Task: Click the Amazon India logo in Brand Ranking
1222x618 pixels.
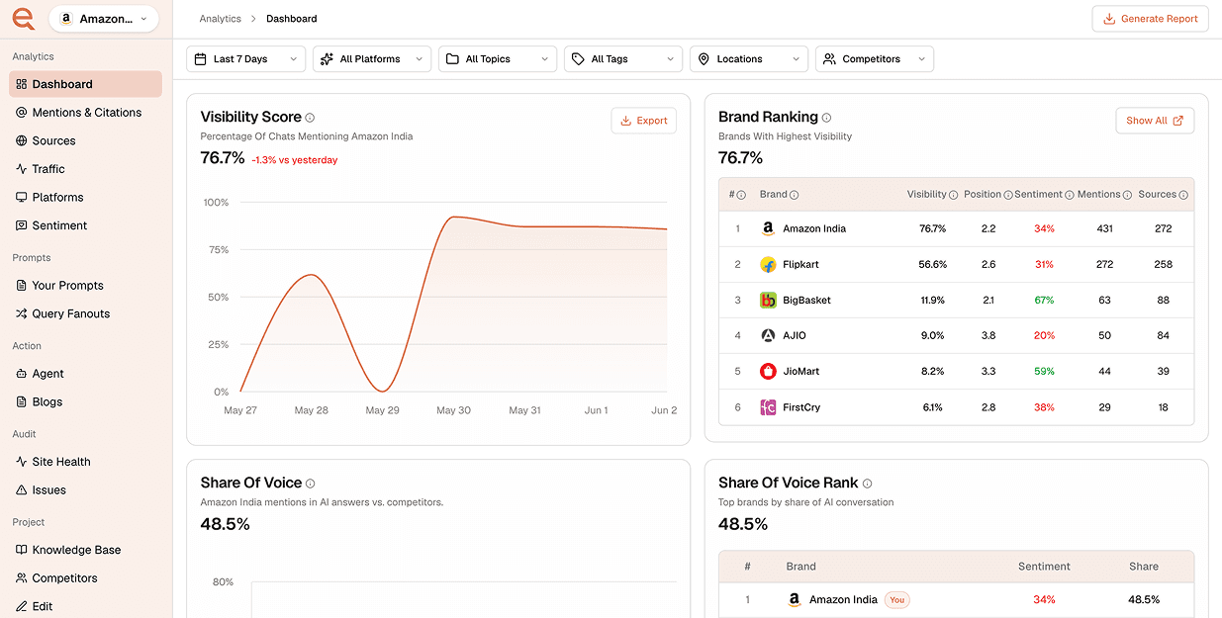Action: pyautogui.click(x=768, y=228)
